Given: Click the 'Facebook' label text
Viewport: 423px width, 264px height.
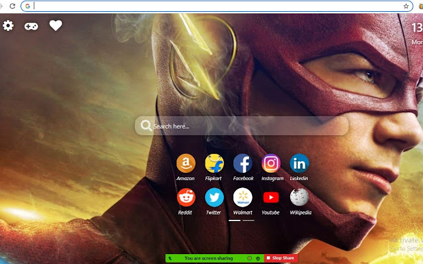Looking at the screenshot, I should [x=243, y=178].
